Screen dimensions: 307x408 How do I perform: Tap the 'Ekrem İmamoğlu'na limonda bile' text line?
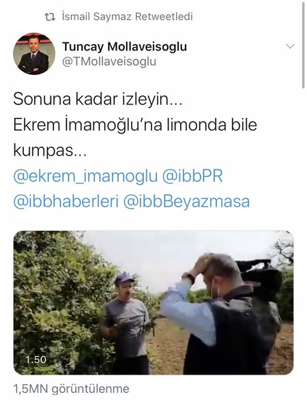[x=135, y=125]
